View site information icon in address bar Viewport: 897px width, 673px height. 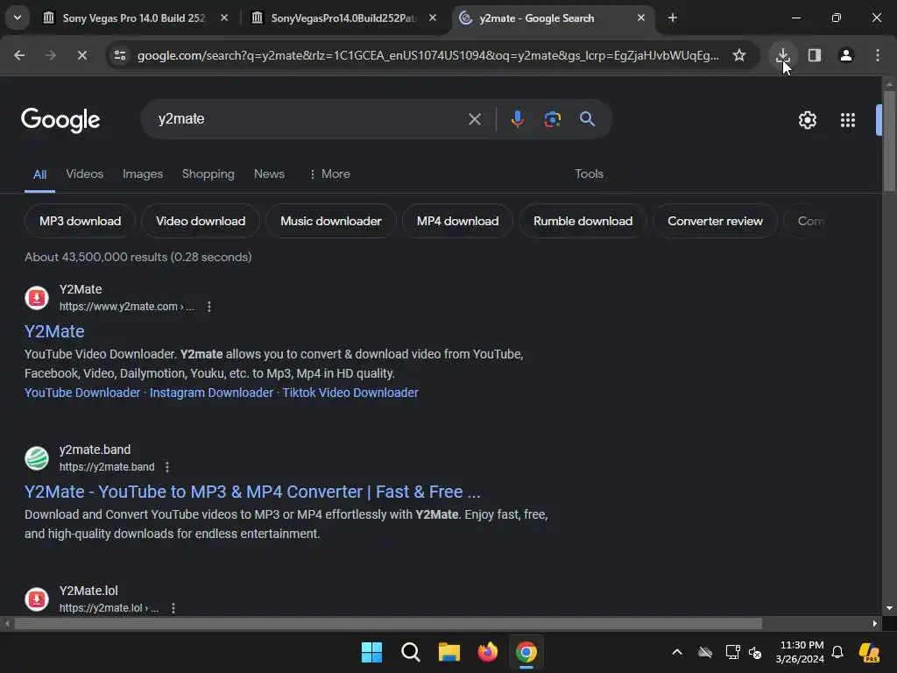click(x=120, y=55)
